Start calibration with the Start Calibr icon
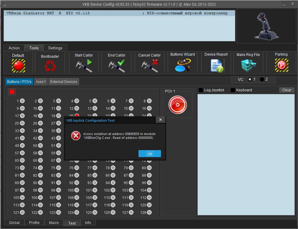 coord(84,66)
